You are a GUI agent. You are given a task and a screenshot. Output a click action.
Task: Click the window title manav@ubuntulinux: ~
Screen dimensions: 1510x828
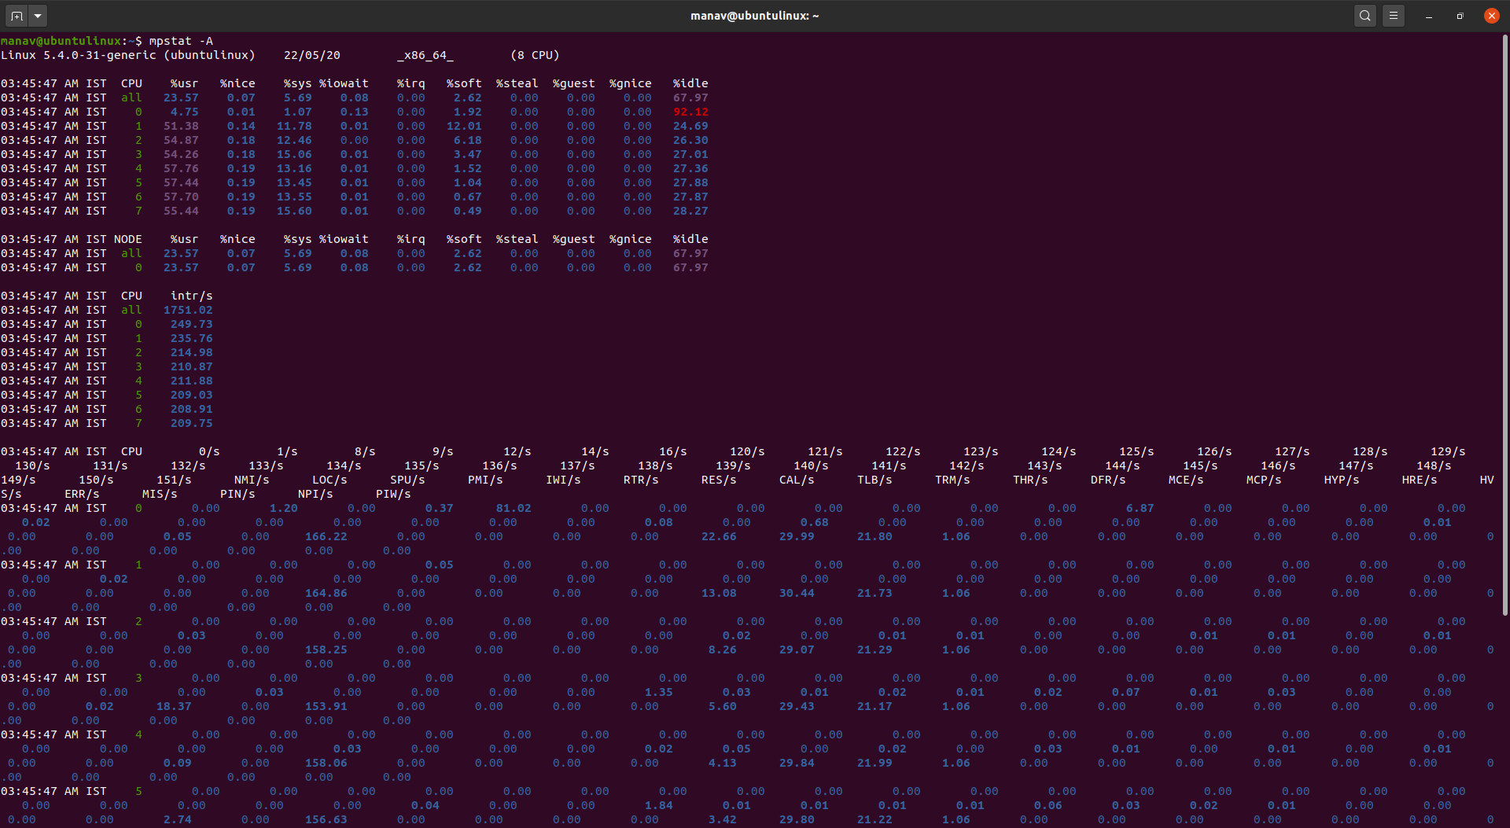point(755,16)
